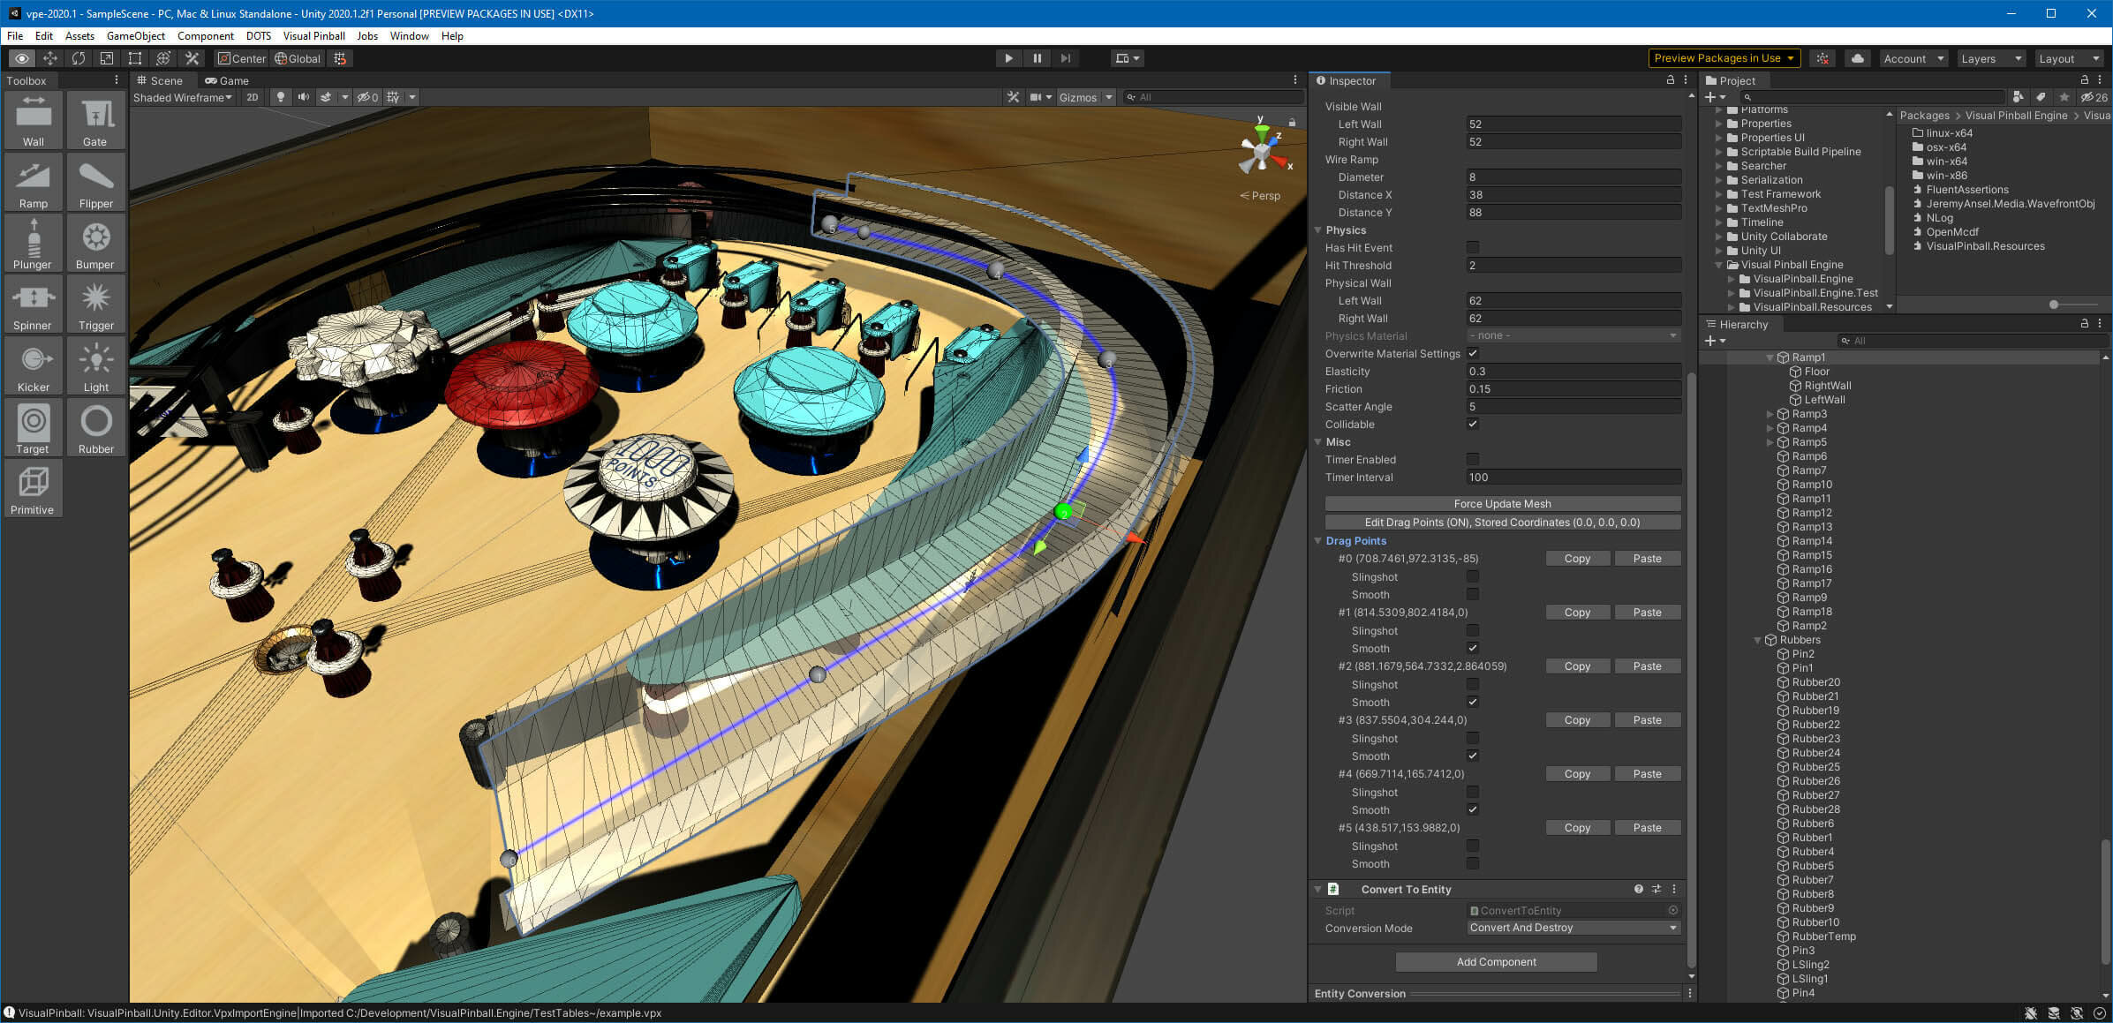Select the Plunger tool in Toolbox
Screen dimensions: 2113x1023
[x=33, y=243]
